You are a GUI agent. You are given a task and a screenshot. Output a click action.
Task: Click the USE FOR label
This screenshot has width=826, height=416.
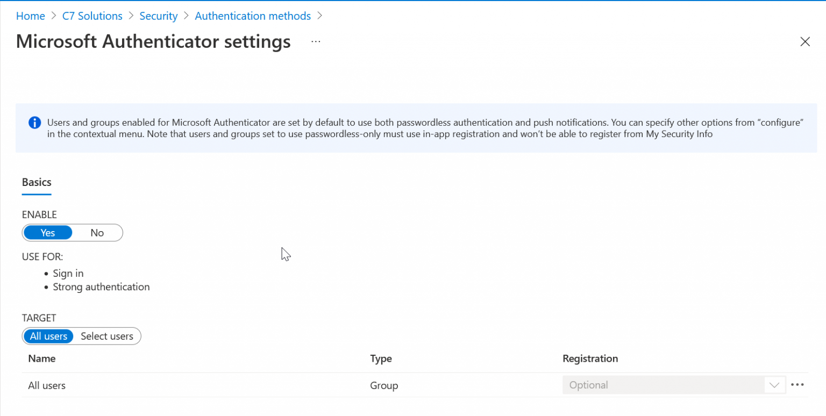[x=42, y=257]
